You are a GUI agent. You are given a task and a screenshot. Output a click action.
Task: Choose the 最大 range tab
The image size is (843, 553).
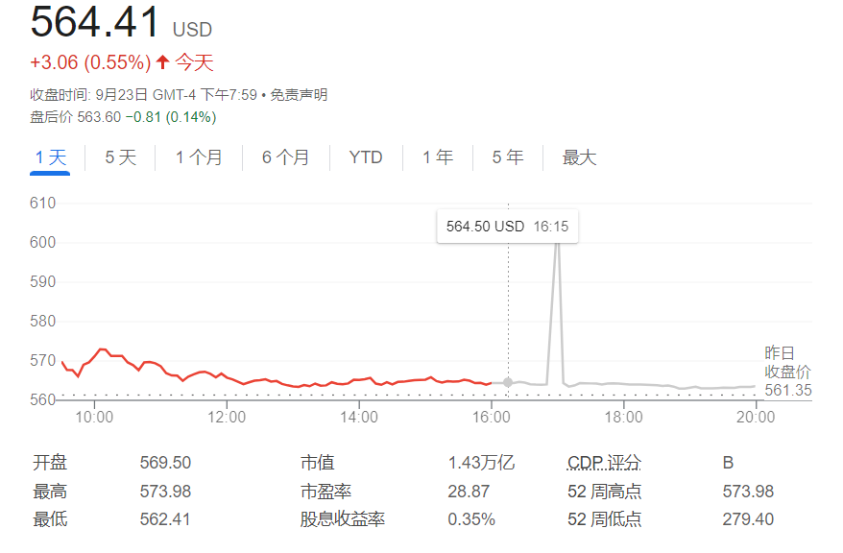pos(579,157)
